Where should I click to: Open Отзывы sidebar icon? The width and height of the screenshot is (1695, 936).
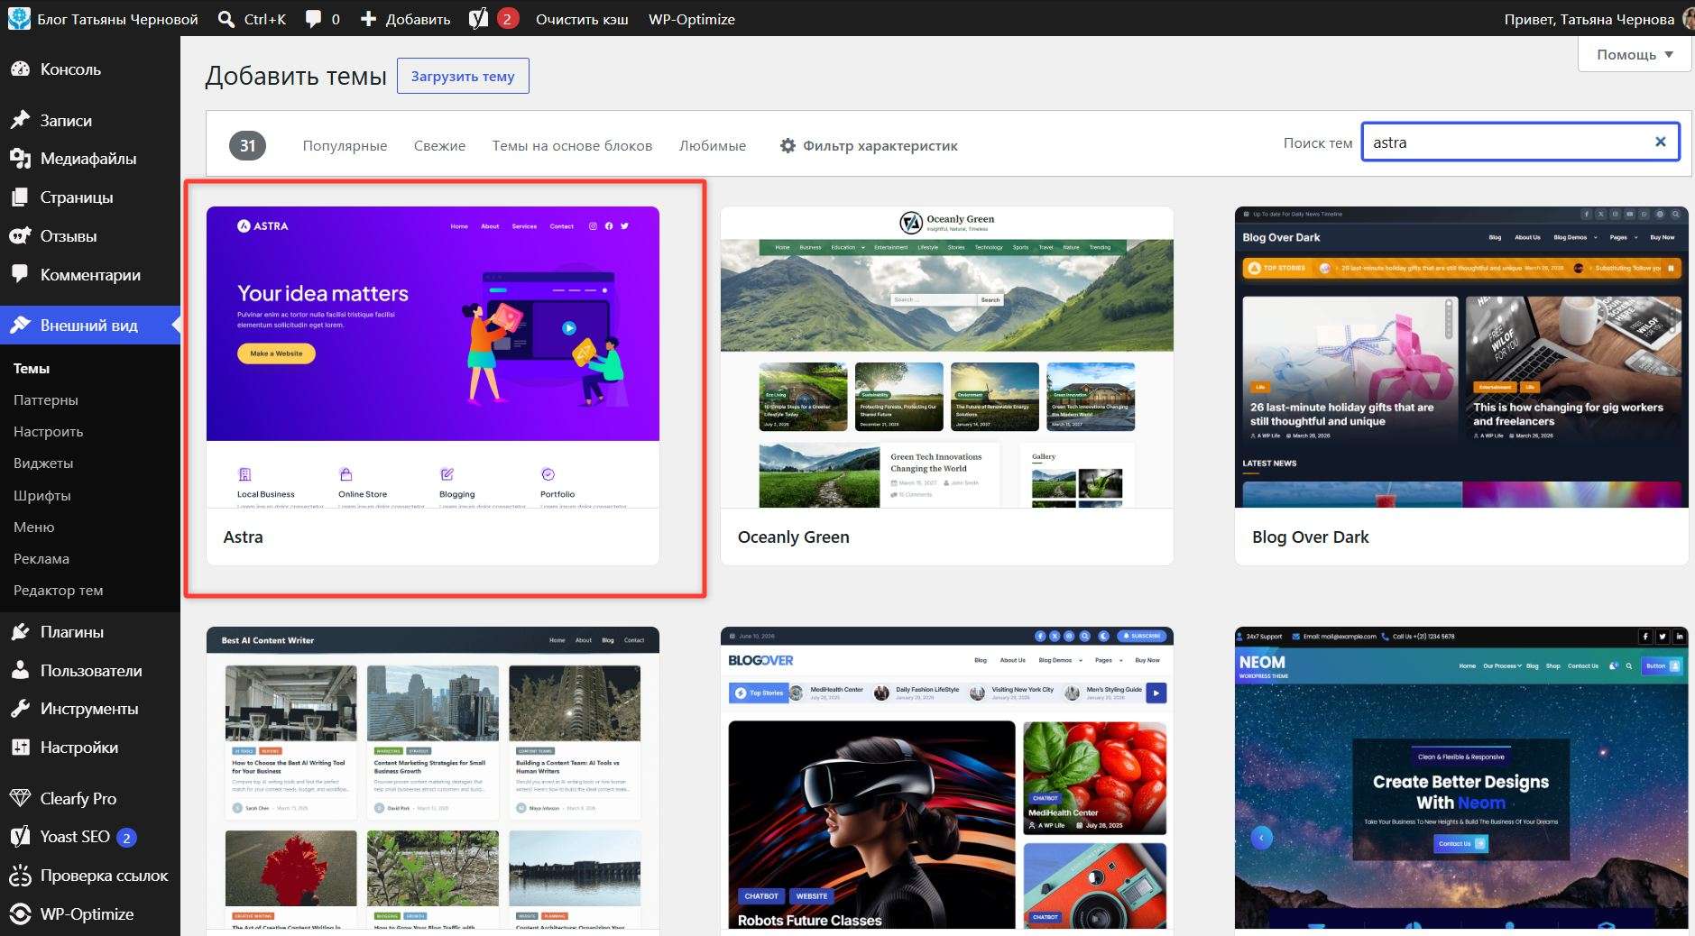(x=20, y=236)
